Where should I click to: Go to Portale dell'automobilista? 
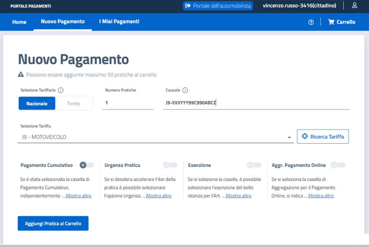[218, 6]
